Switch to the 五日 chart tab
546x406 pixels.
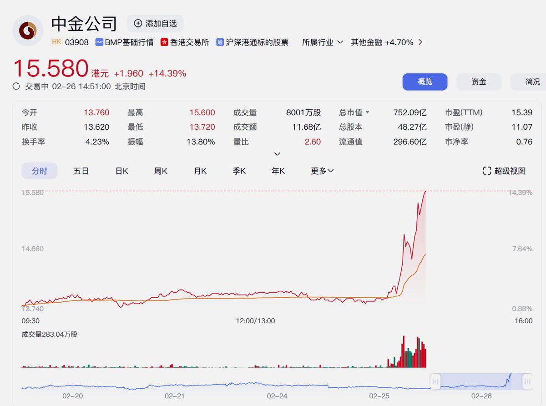pos(81,171)
